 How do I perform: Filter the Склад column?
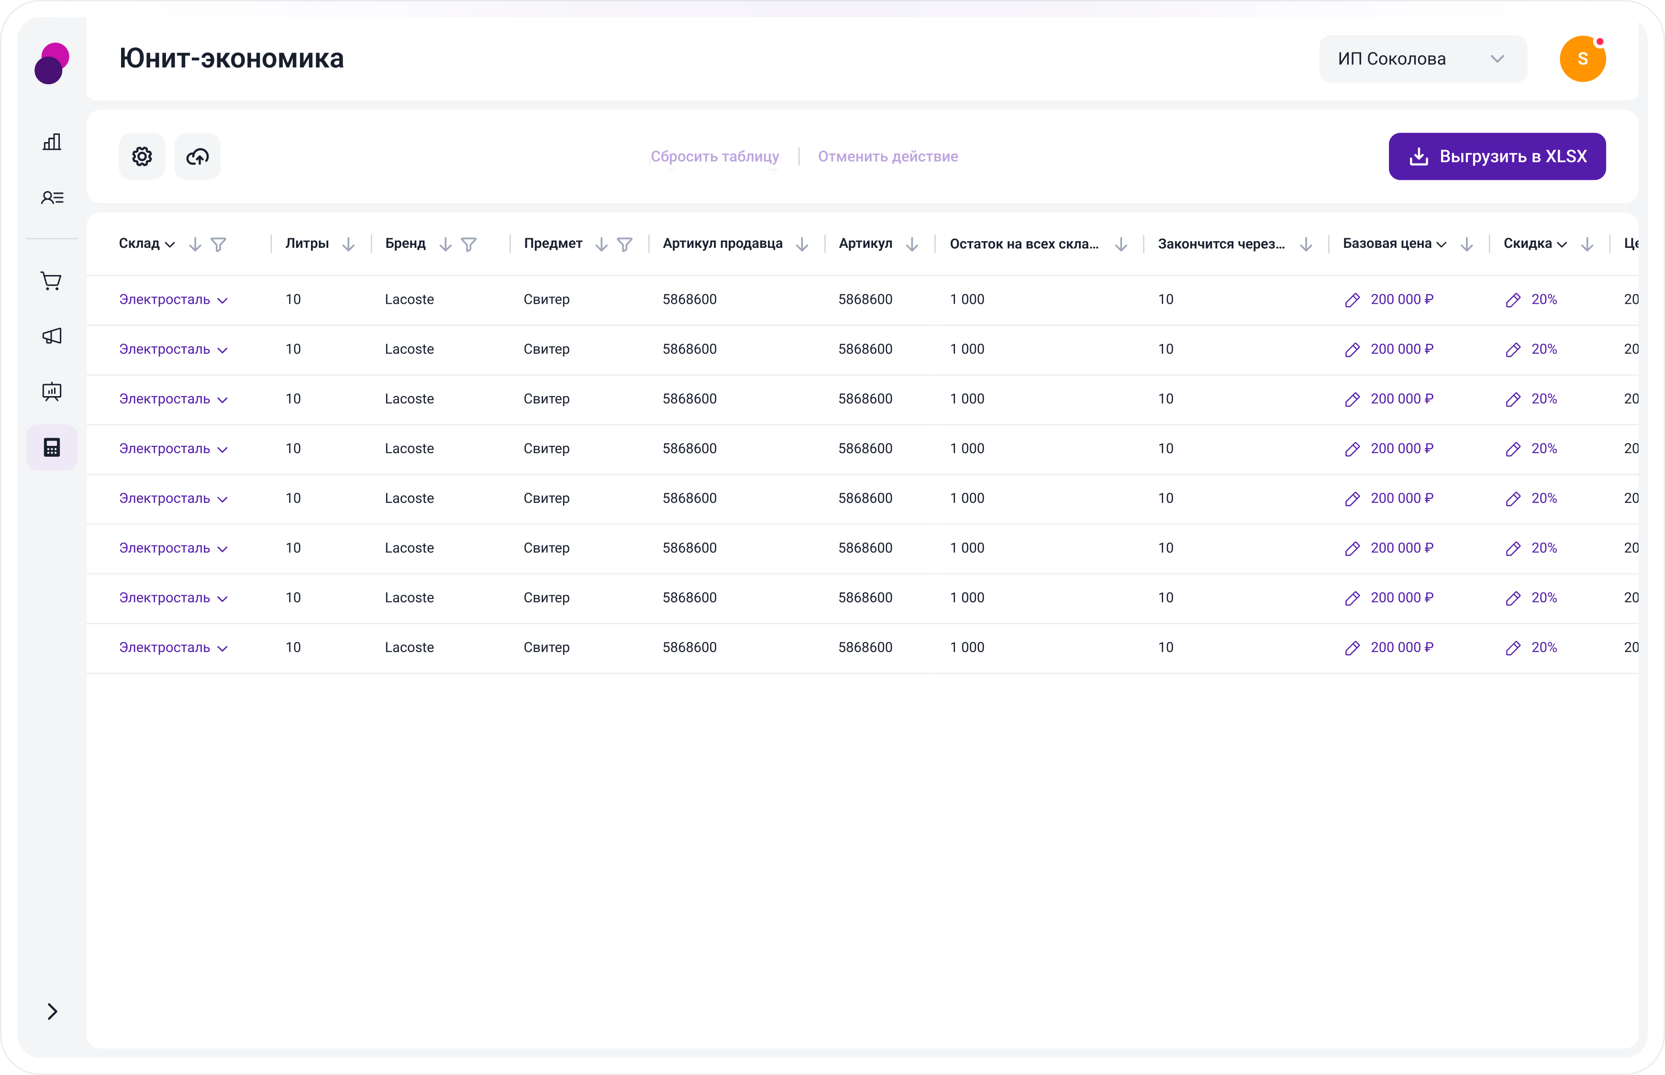[x=219, y=244]
